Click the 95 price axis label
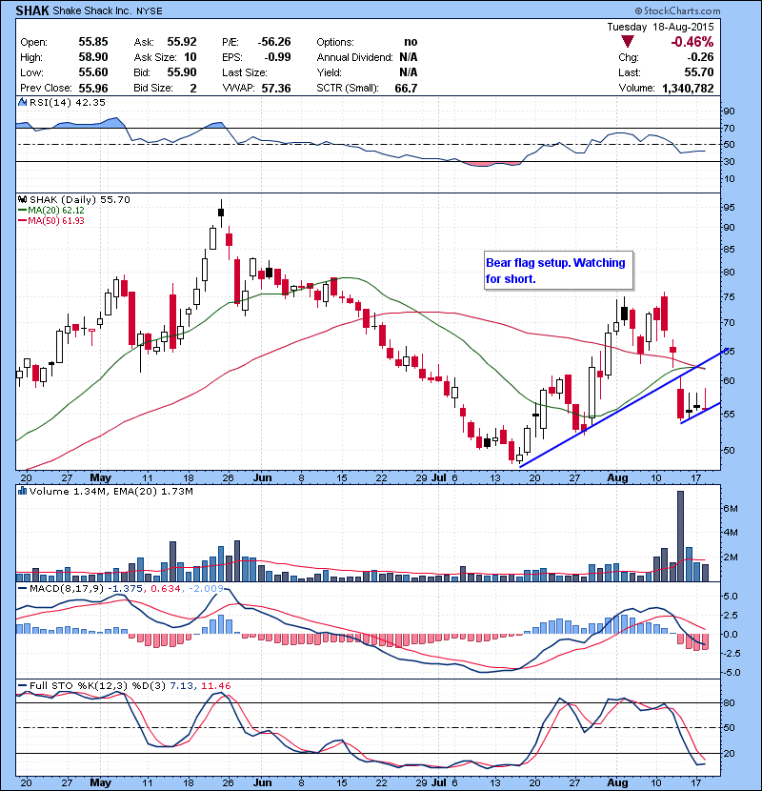762x791 pixels. tap(730, 208)
